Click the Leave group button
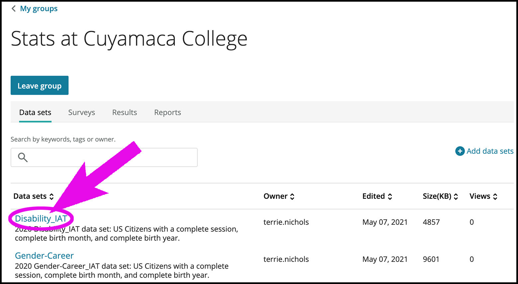The height and width of the screenshot is (284, 518). (40, 85)
